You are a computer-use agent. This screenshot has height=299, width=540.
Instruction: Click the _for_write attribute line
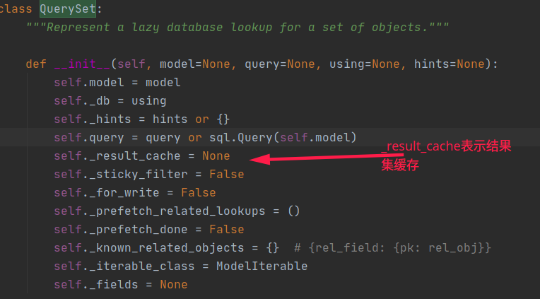[134, 192]
